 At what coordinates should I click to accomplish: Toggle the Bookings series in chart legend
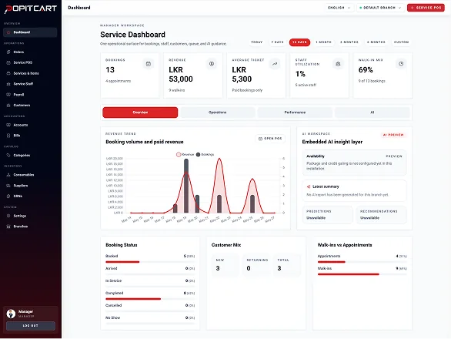click(x=205, y=155)
